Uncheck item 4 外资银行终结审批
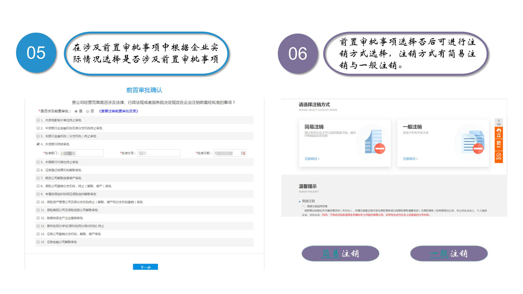523x294 pixels. [38, 144]
